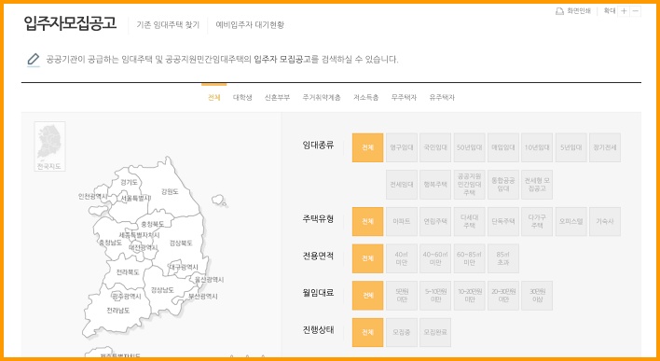Select 전라북도 on the map

tap(128, 272)
